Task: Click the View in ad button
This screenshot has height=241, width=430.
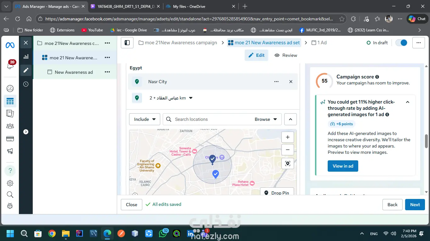Action: (x=343, y=166)
